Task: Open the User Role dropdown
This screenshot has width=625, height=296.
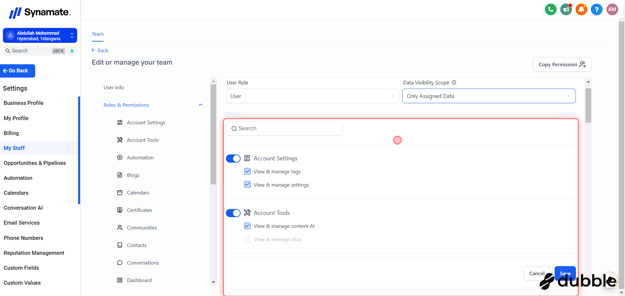Action: [x=312, y=96]
